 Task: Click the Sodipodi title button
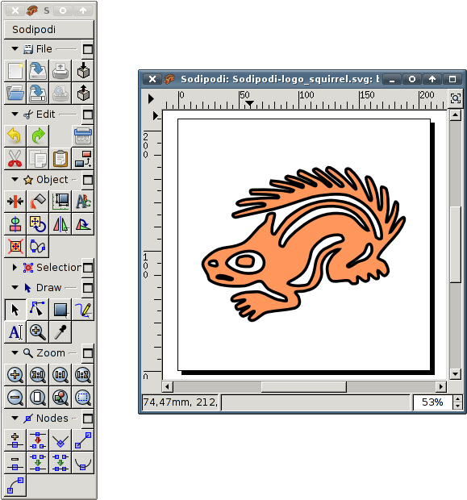(49, 29)
